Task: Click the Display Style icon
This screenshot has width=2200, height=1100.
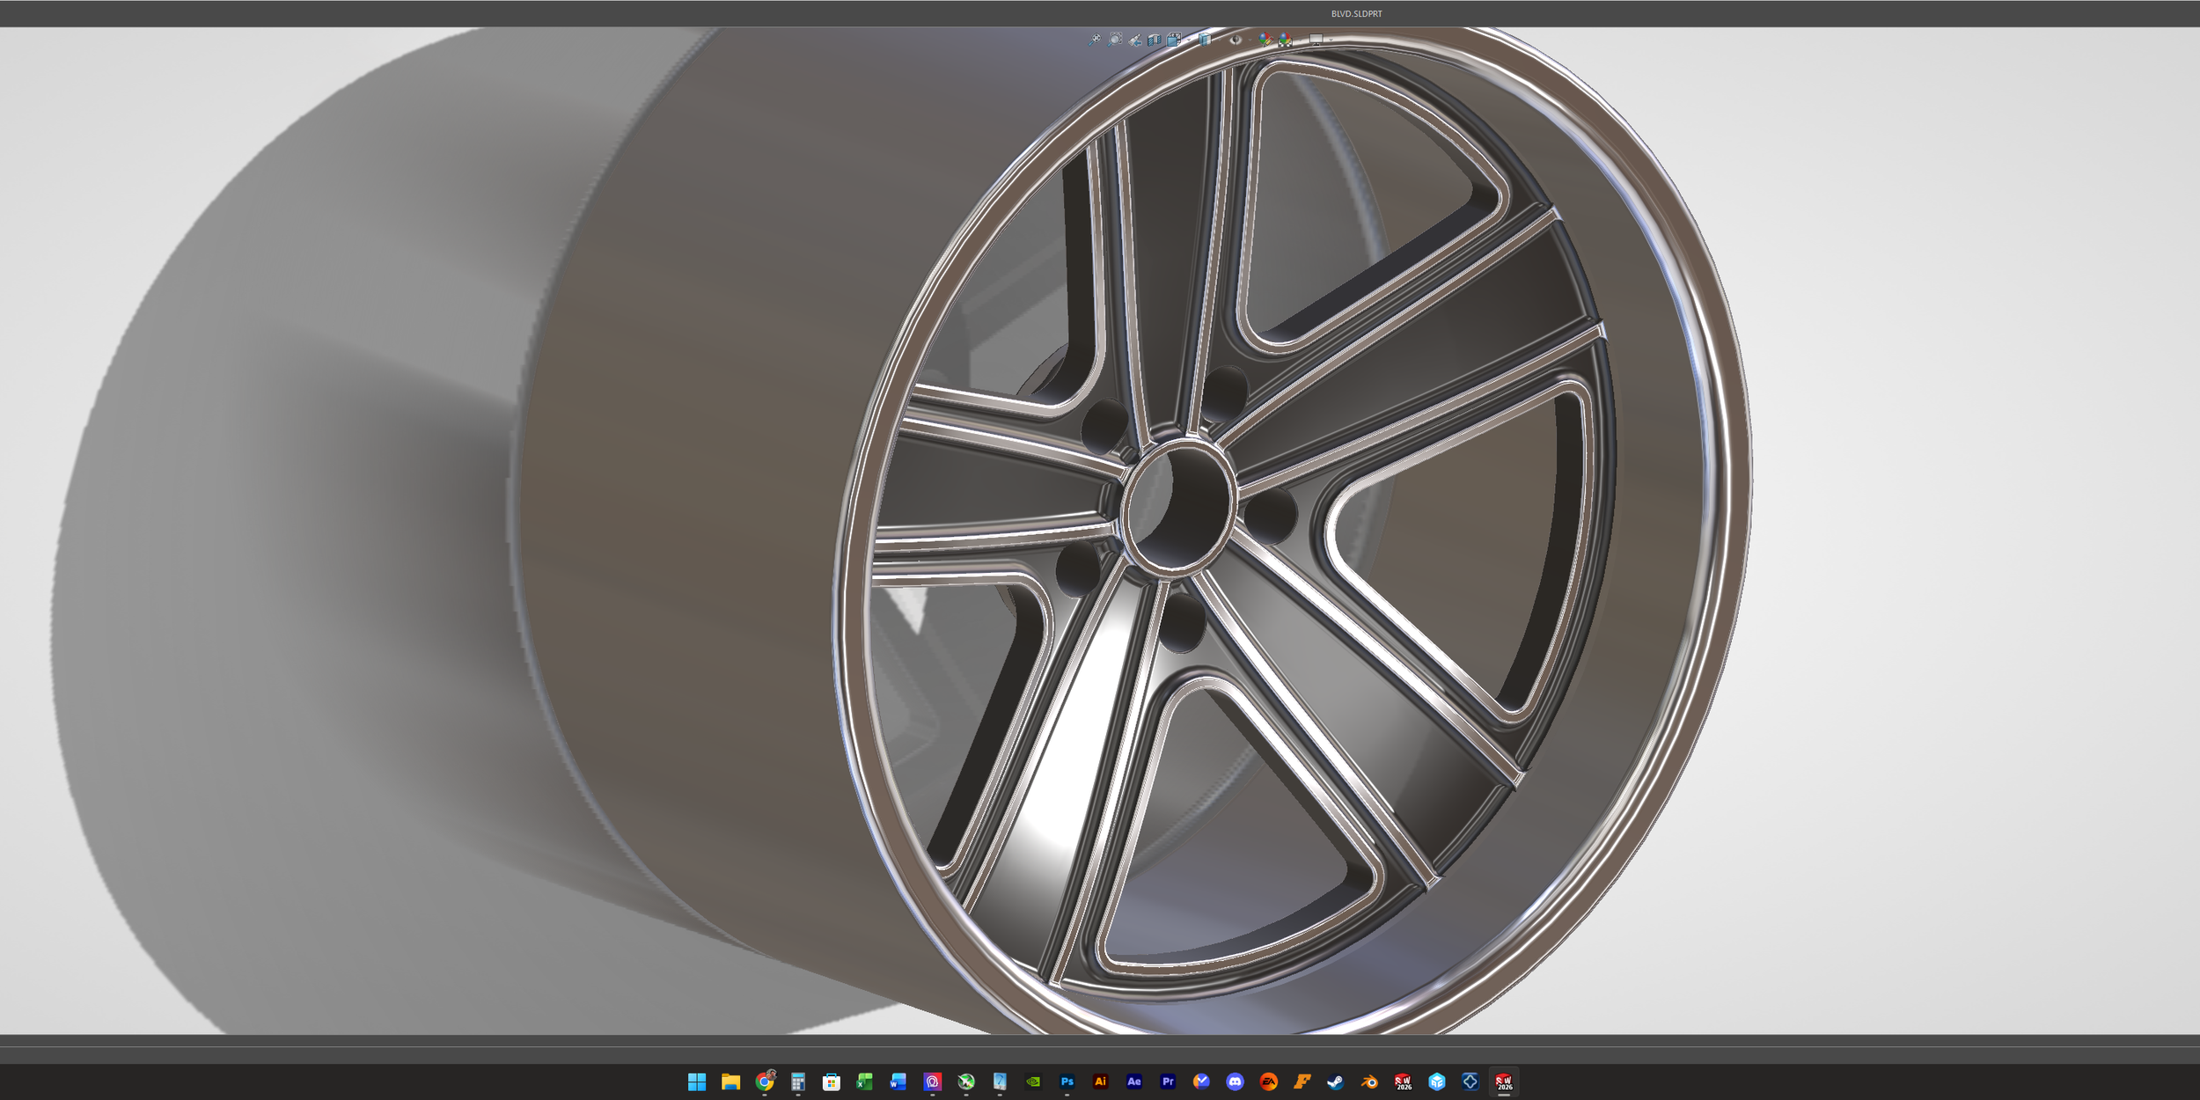Action: point(1205,40)
